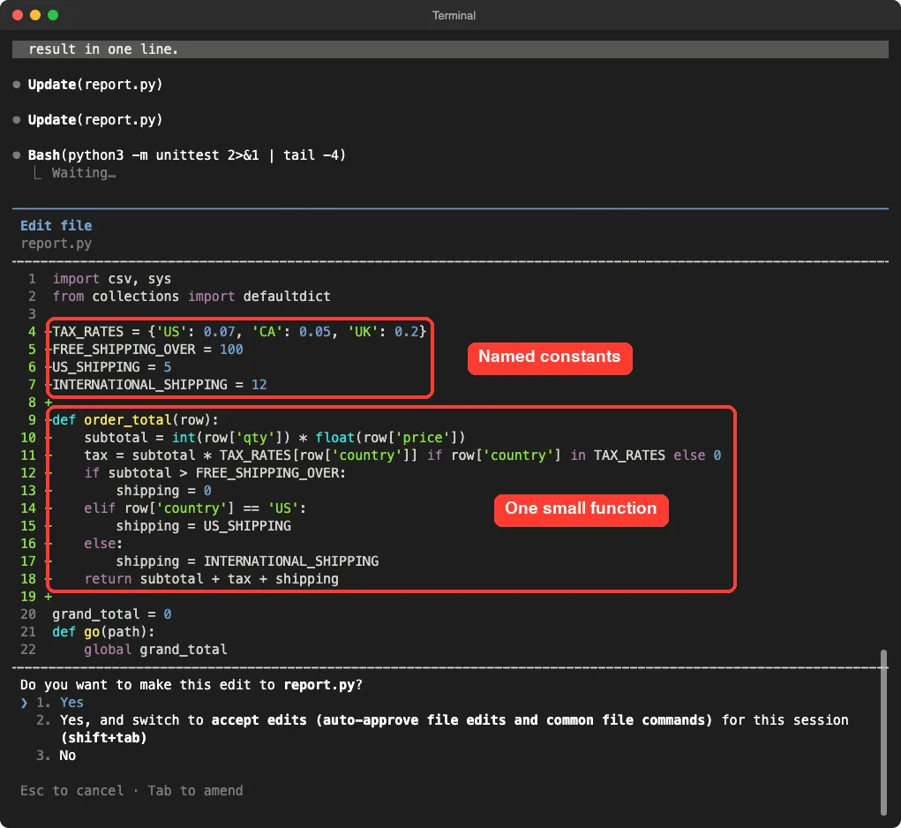
Task: Click 'INTERNATIONAL_SHIPPING = 12' line
Action: tap(160, 384)
